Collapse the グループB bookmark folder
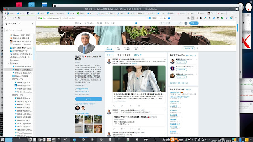253x142 pixels. (x=11, y=95)
